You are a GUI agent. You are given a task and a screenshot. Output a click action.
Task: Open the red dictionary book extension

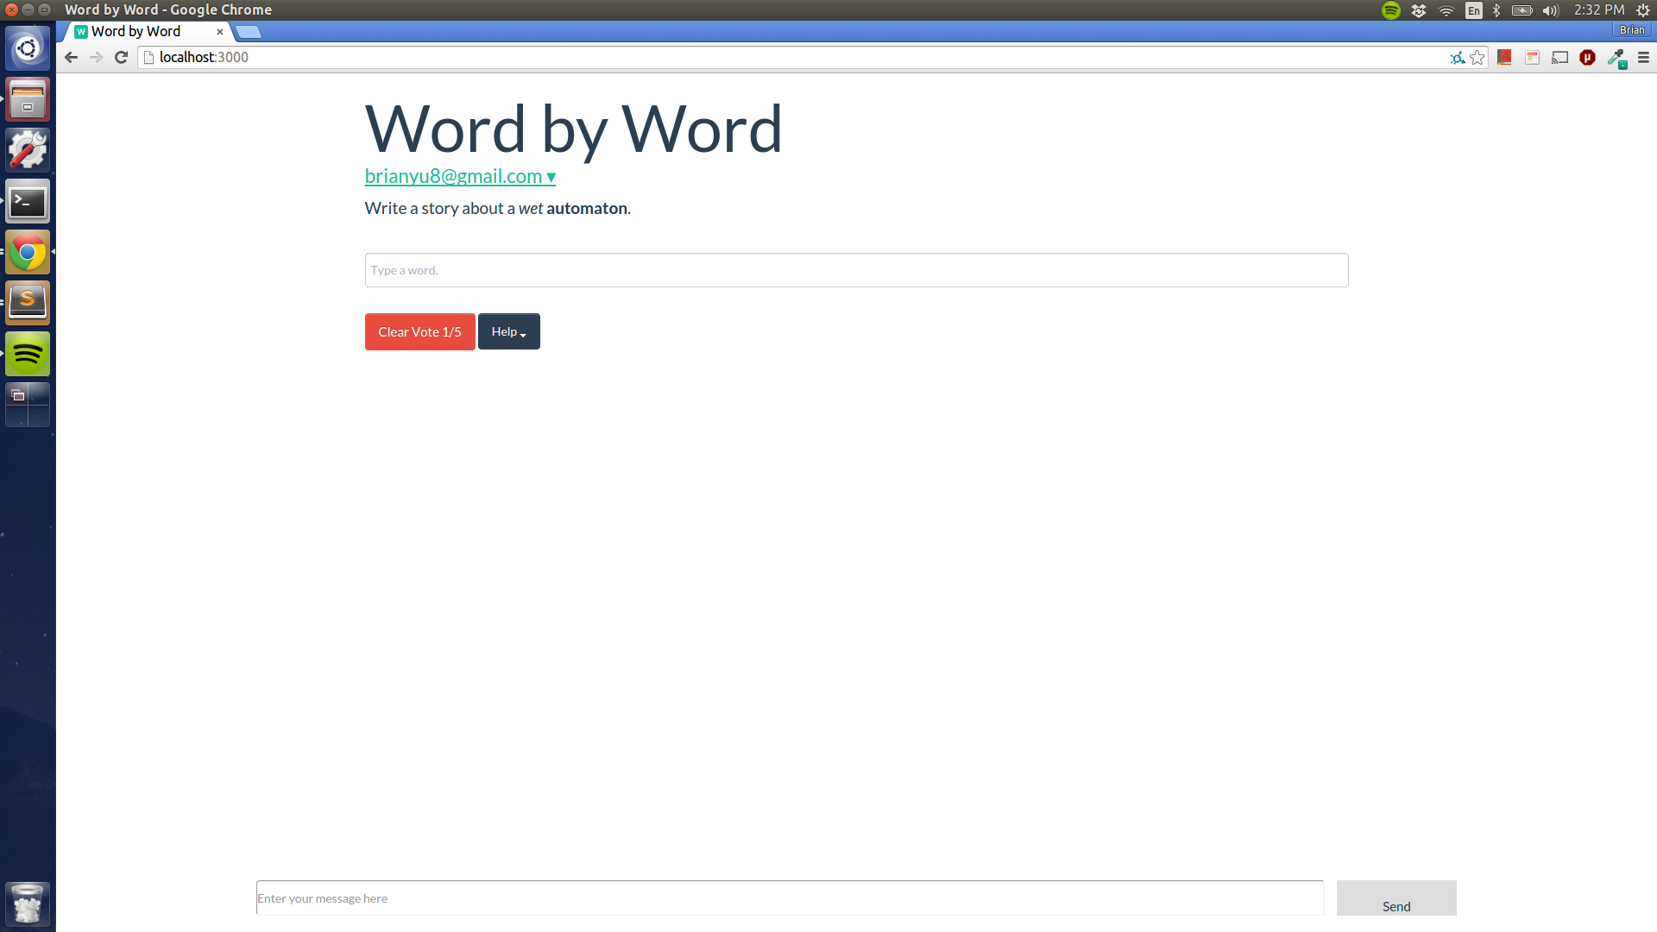(1504, 58)
